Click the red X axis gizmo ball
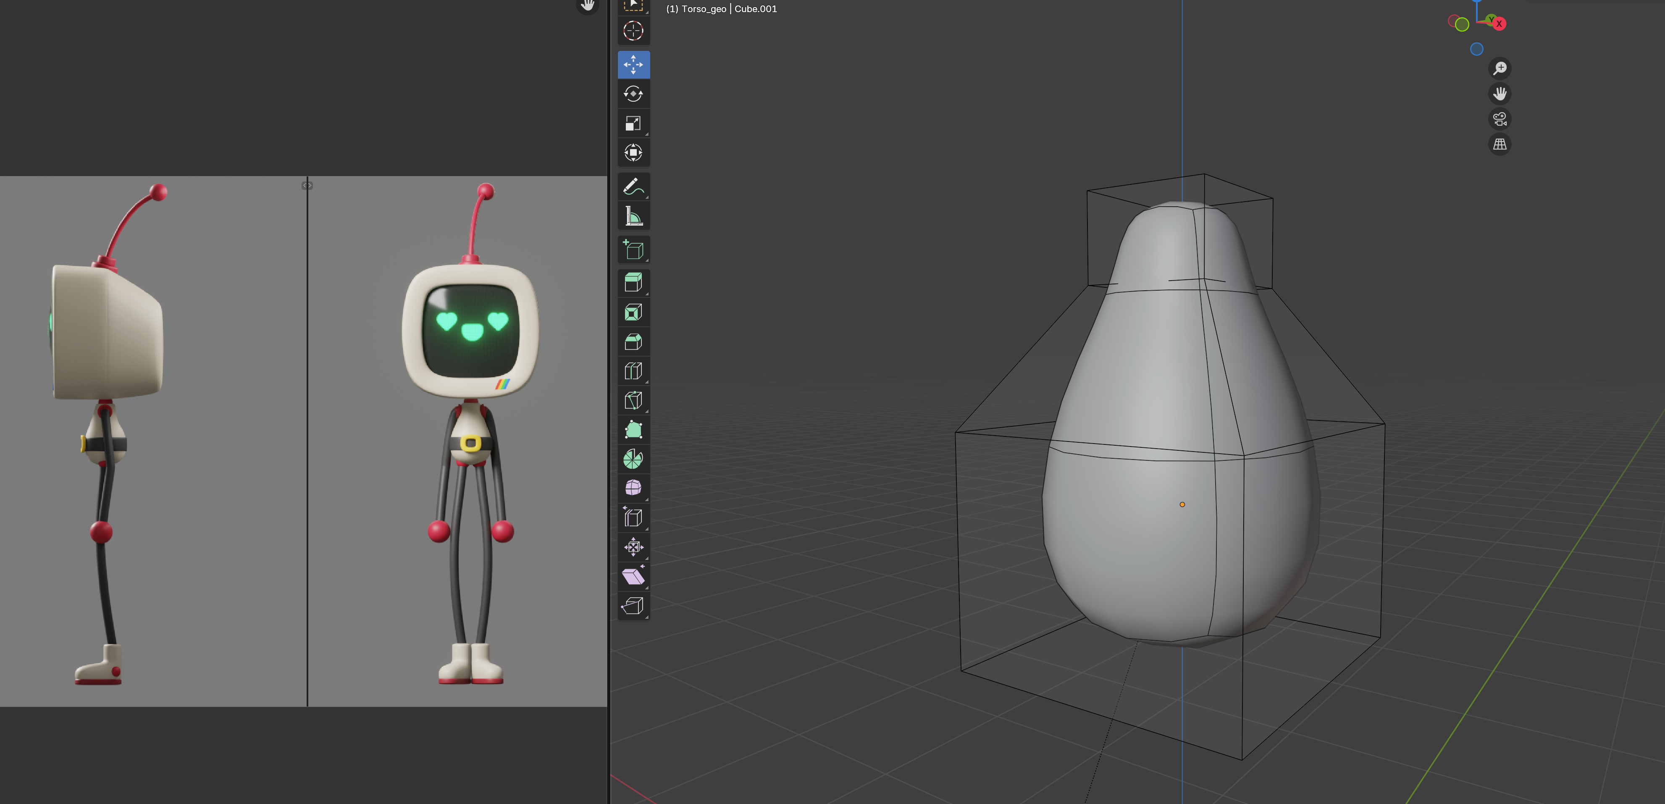The height and width of the screenshot is (804, 1665). click(x=1499, y=24)
